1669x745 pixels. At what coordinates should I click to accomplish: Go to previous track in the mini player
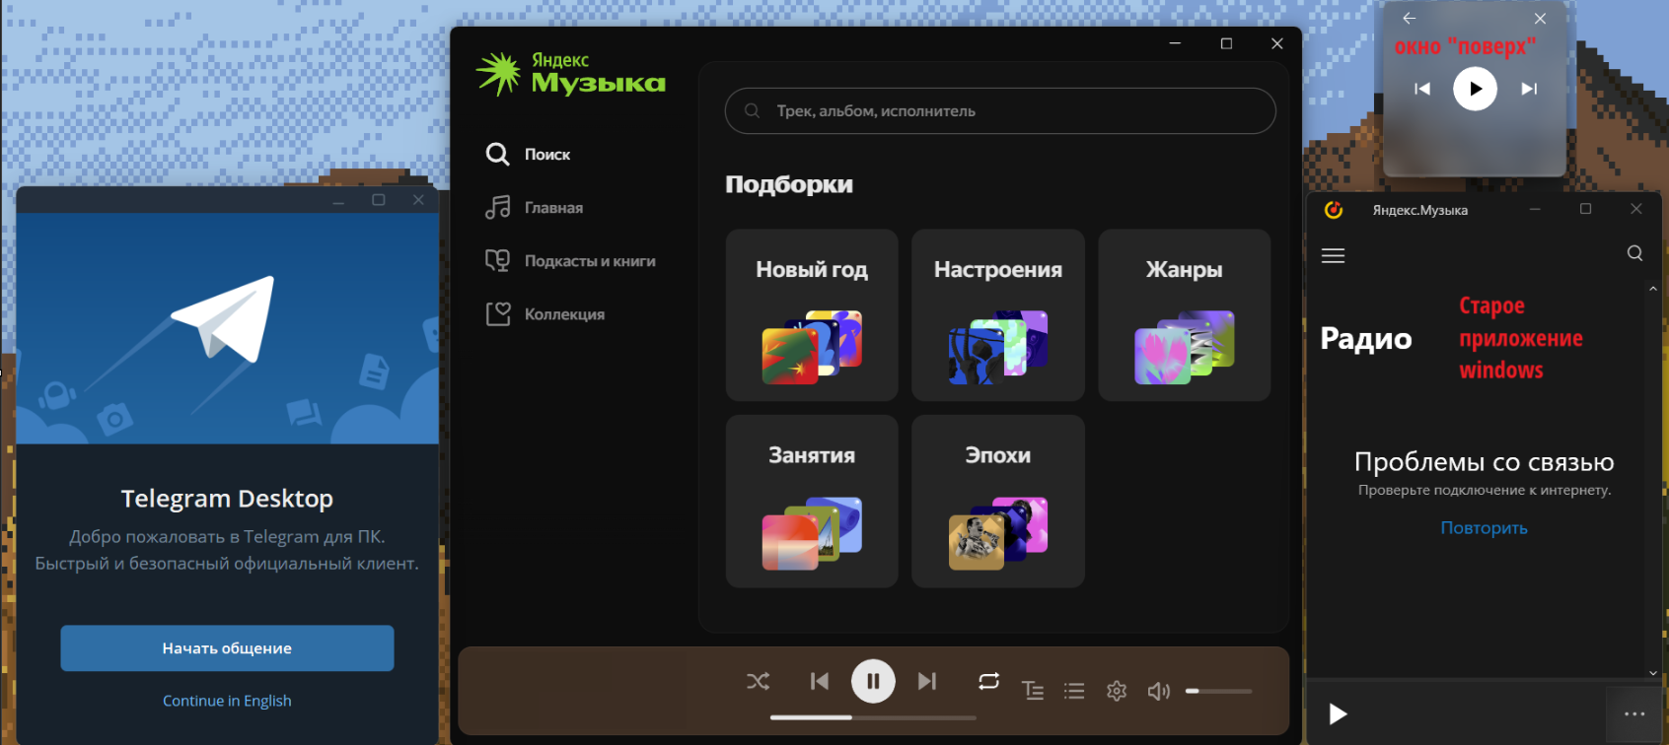(1422, 89)
